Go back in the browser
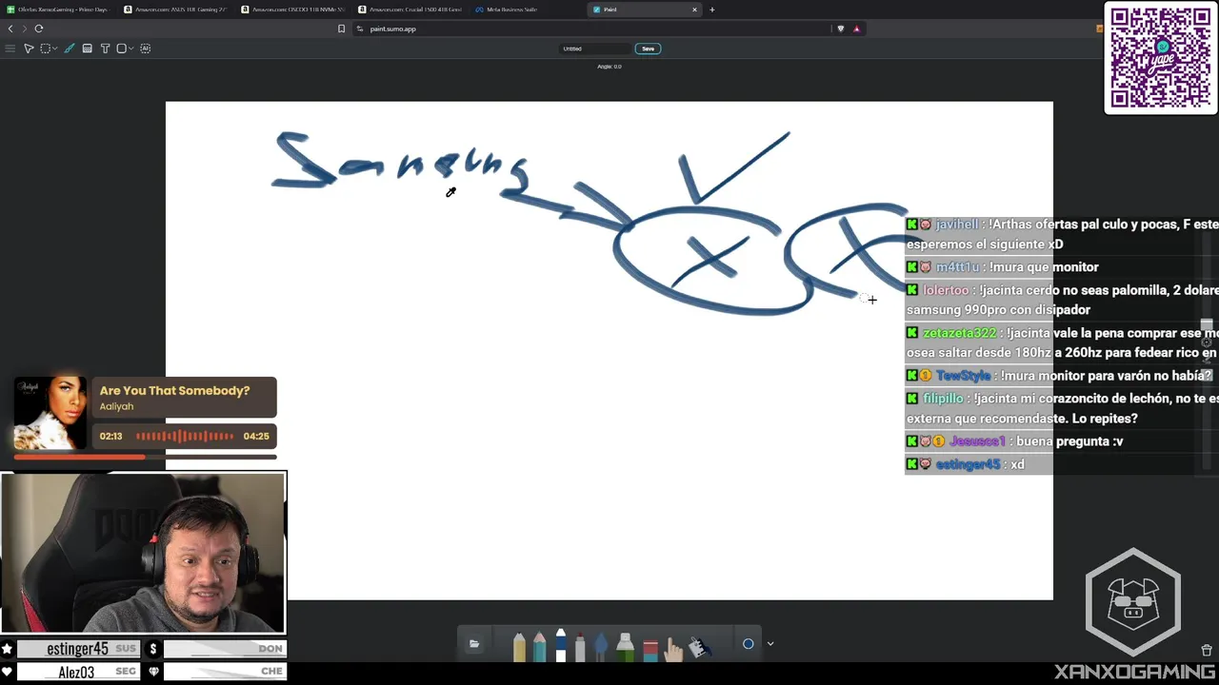 tap(10, 29)
